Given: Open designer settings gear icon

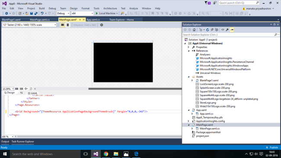Looking at the screenshot, I should pos(102,25).
